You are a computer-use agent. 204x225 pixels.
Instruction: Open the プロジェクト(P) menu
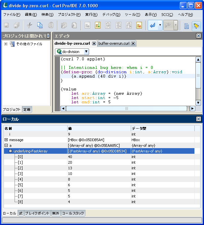[69, 15]
